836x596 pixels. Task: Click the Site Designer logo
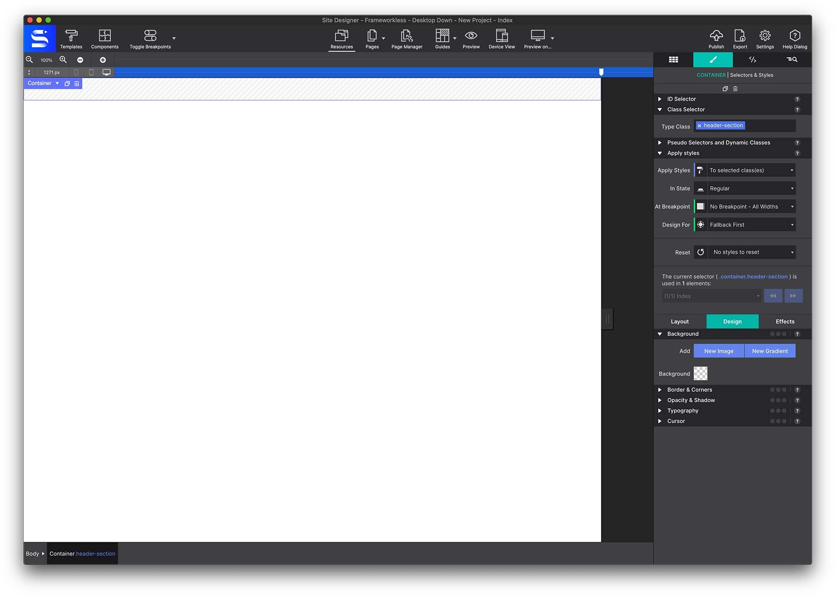(x=40, y=39)
